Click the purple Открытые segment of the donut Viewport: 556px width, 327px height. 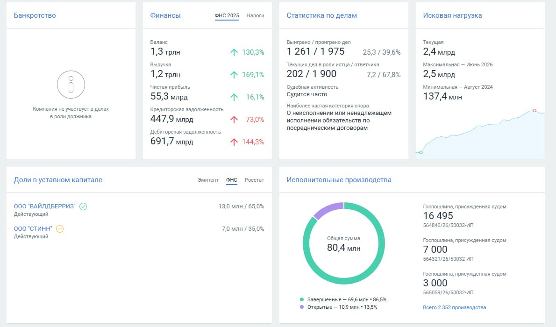point(327,210)
